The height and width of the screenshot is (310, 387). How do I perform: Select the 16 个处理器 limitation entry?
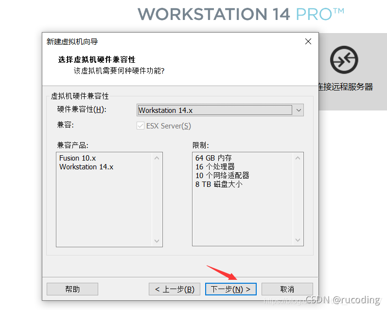point(215,167)
